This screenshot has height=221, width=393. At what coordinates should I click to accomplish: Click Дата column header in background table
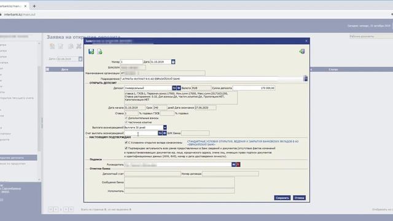(x=64, y=69)
